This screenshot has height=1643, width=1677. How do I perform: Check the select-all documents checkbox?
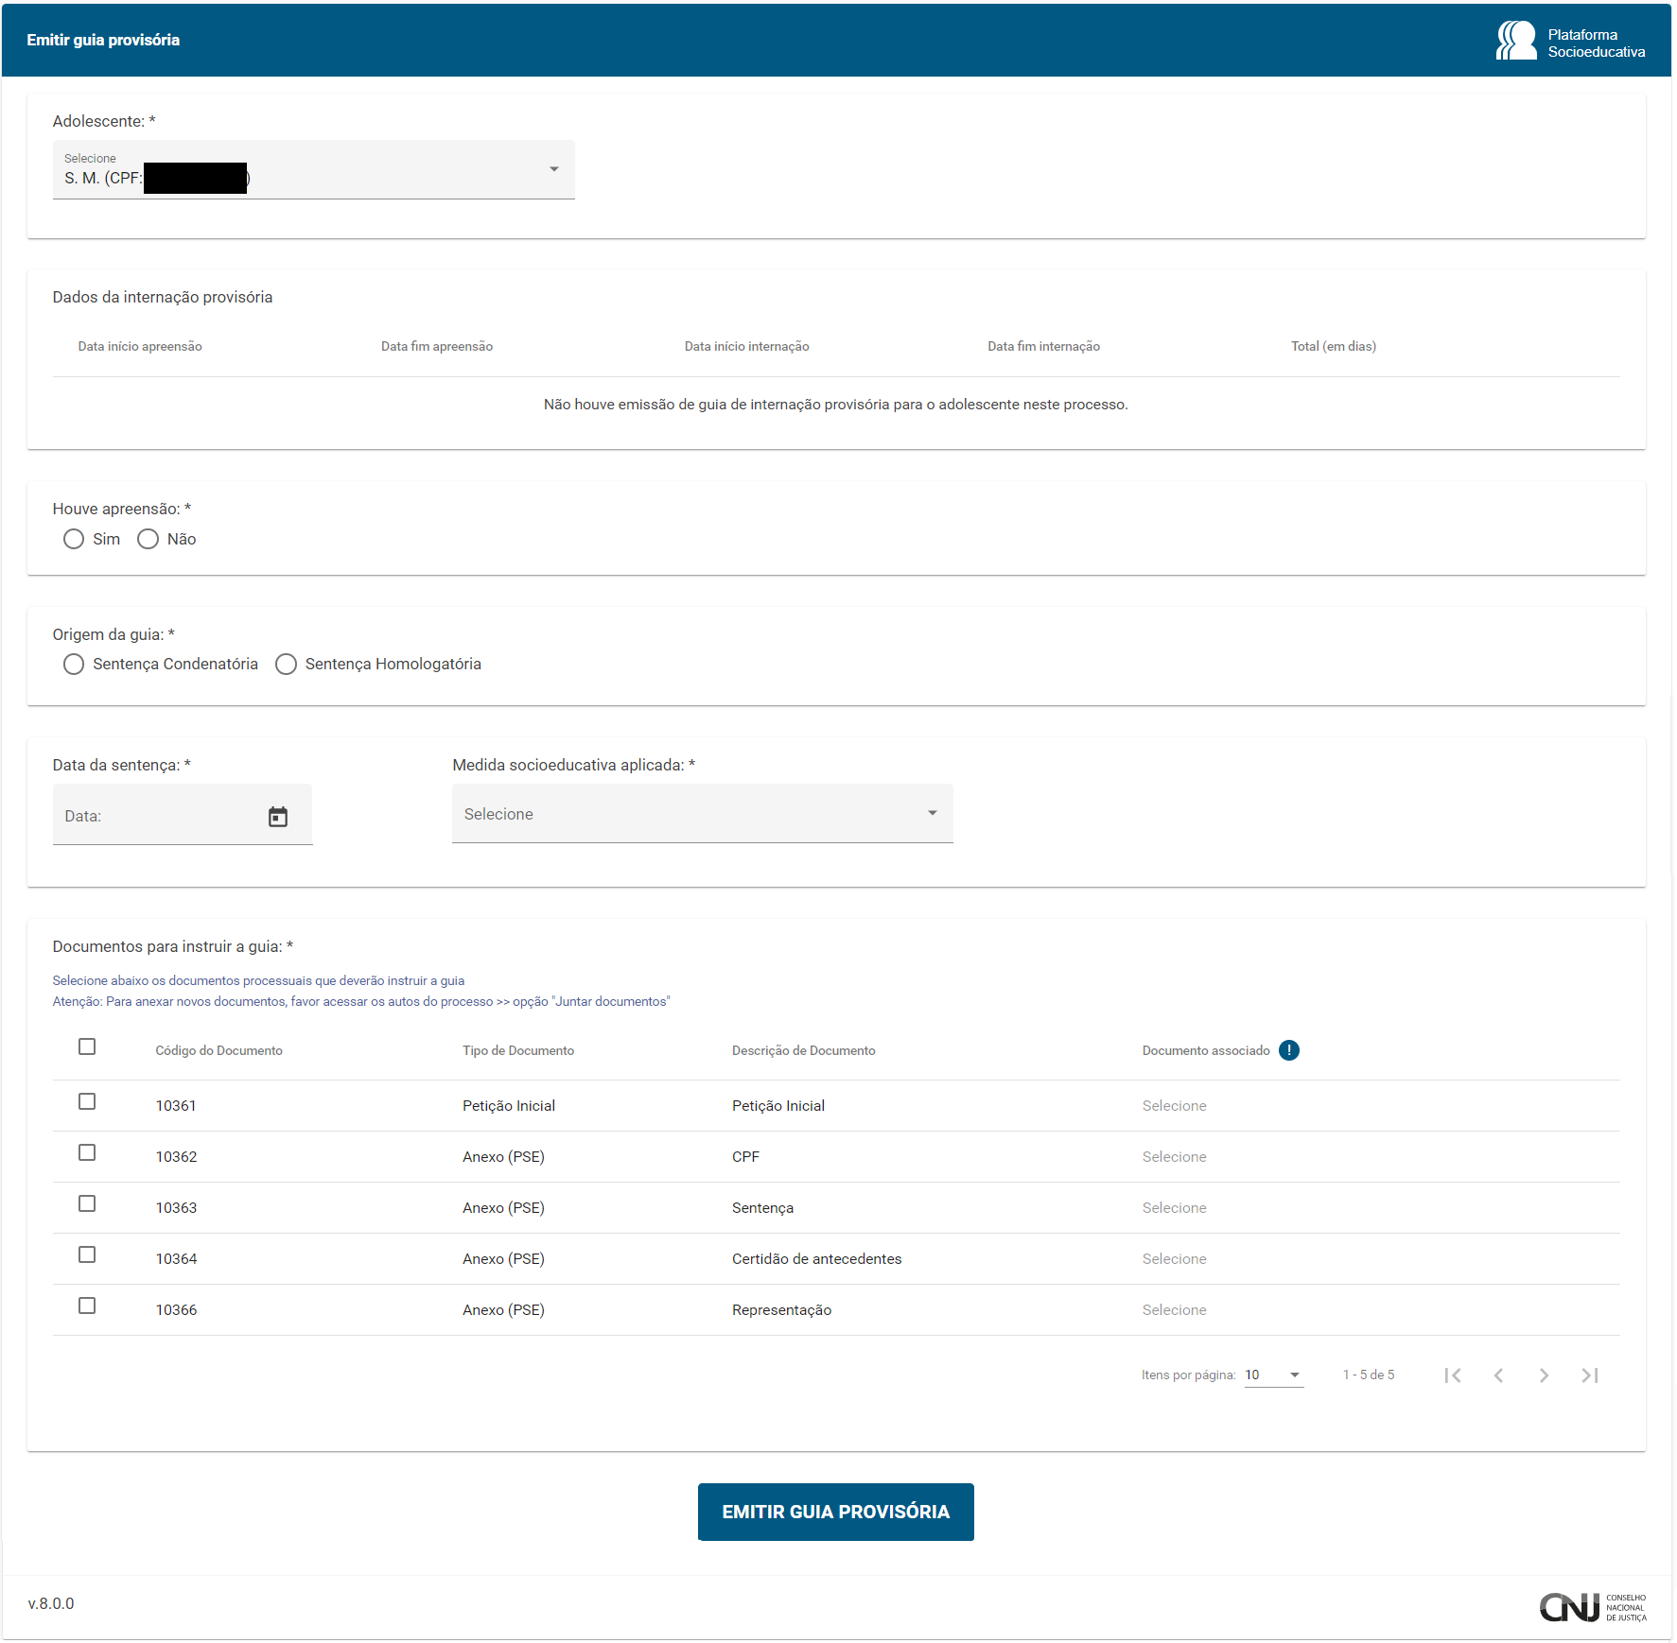pyautogui.click(x=87, y=1046)
